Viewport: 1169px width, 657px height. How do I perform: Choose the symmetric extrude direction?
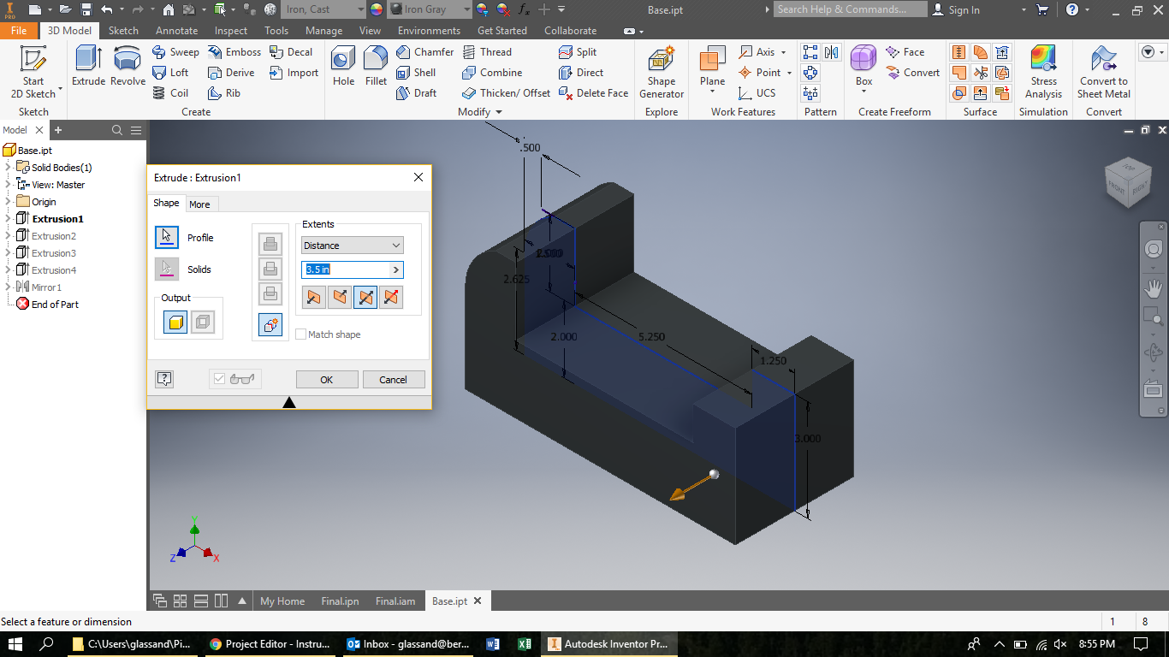point(365,297)
